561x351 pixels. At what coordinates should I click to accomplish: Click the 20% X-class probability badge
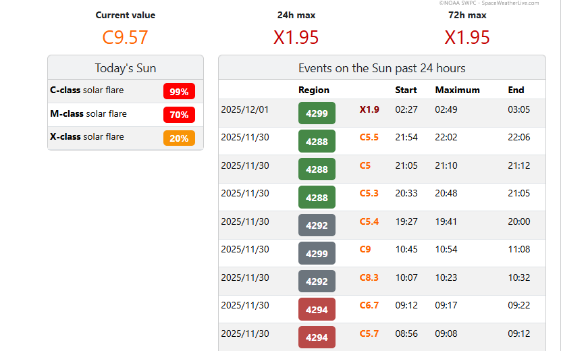(180, 138)
